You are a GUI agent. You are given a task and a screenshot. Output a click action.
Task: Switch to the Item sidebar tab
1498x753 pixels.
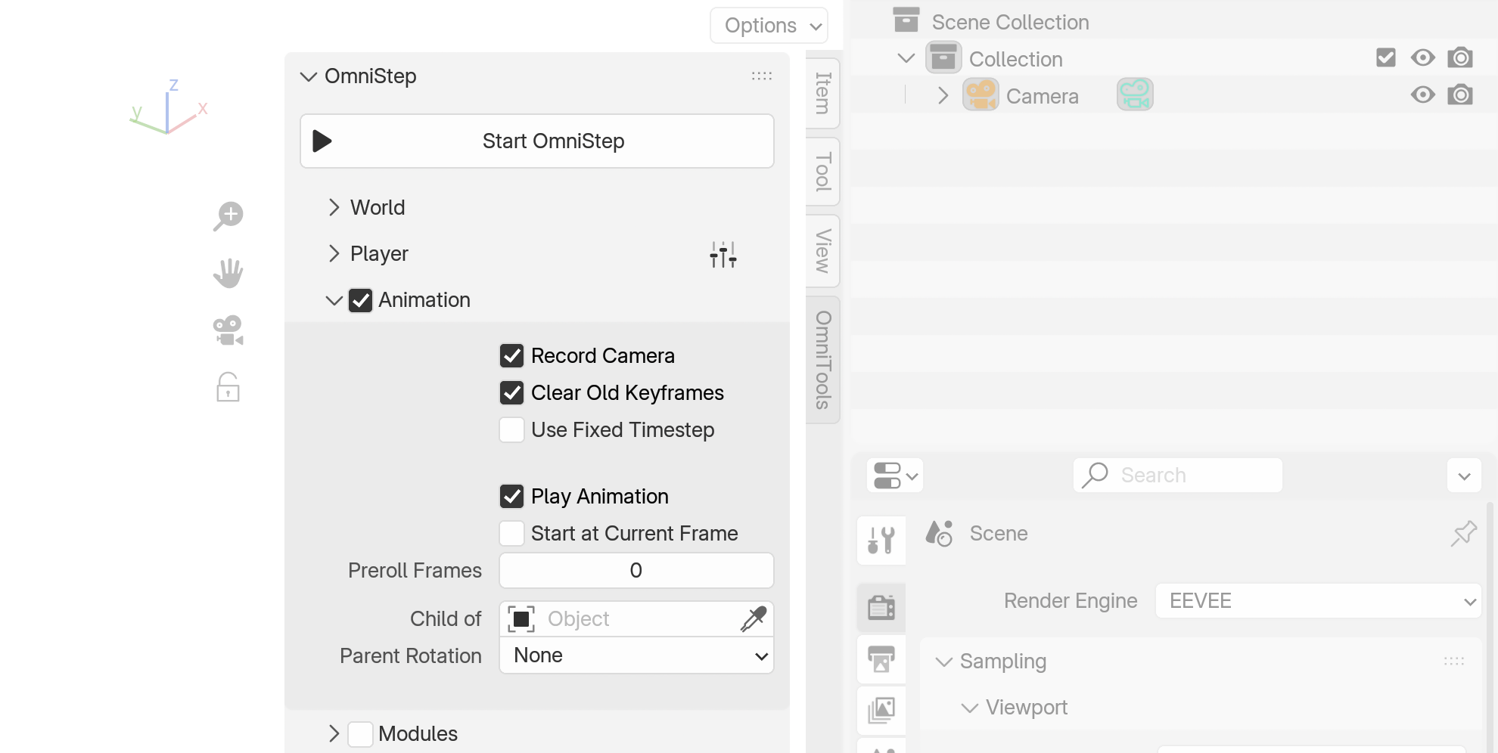[823, 93]
